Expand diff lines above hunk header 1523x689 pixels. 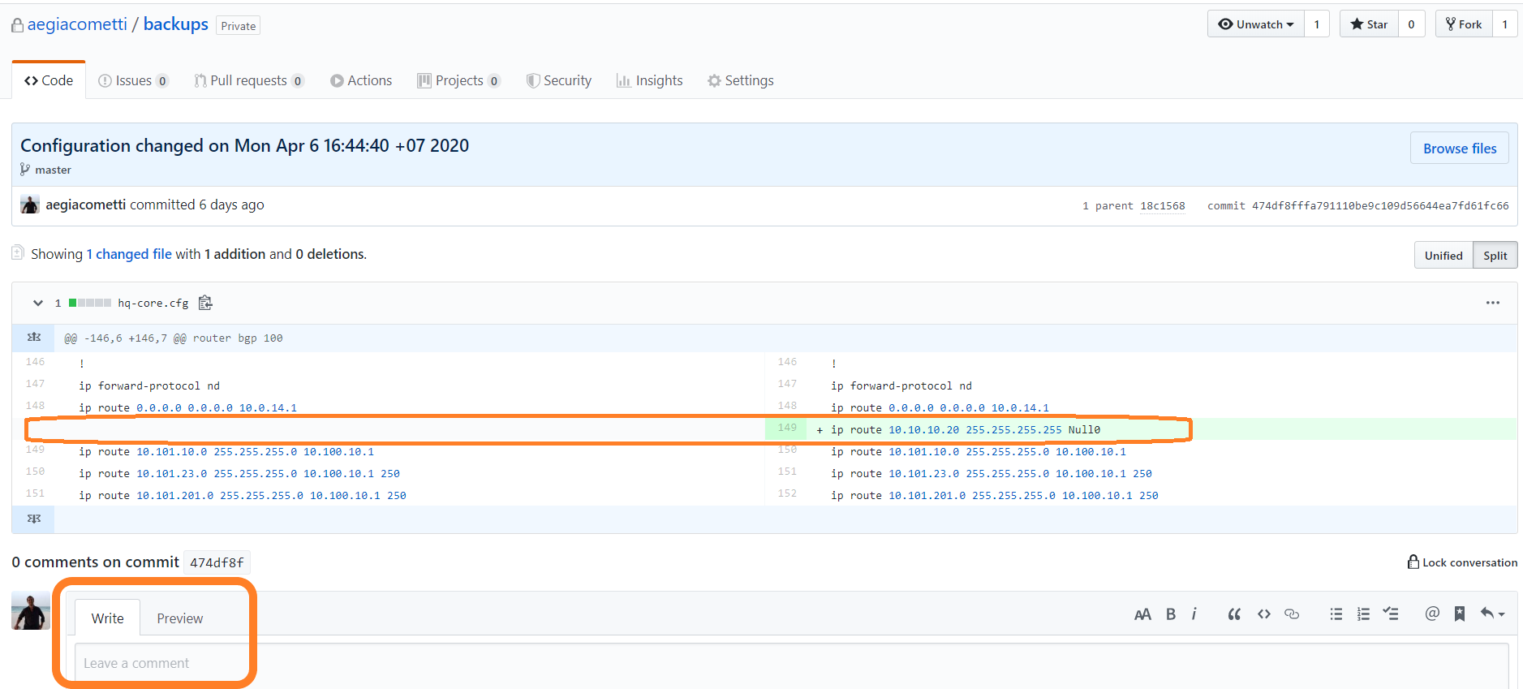coord(33,338)
